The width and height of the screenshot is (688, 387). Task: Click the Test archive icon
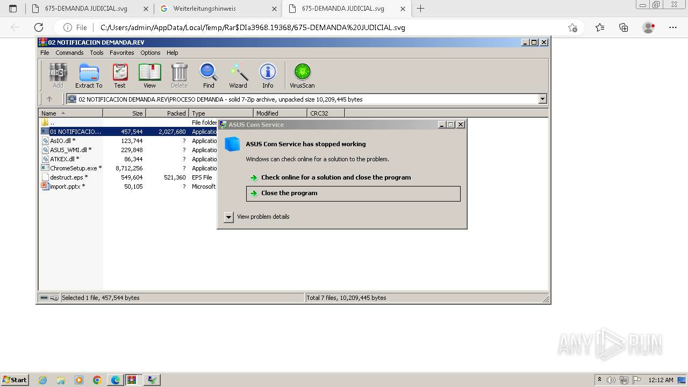pyautogui.click(x=120, y=75)
